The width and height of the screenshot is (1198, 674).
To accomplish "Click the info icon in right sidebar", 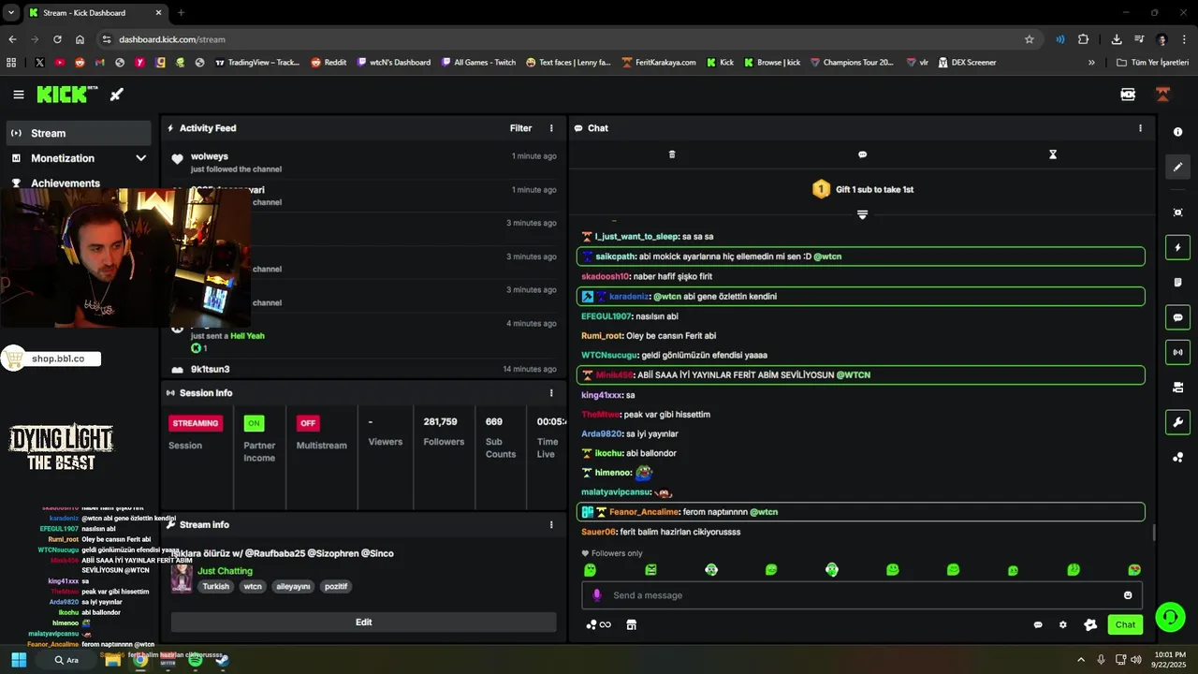I will click(x=1178, y=132).
